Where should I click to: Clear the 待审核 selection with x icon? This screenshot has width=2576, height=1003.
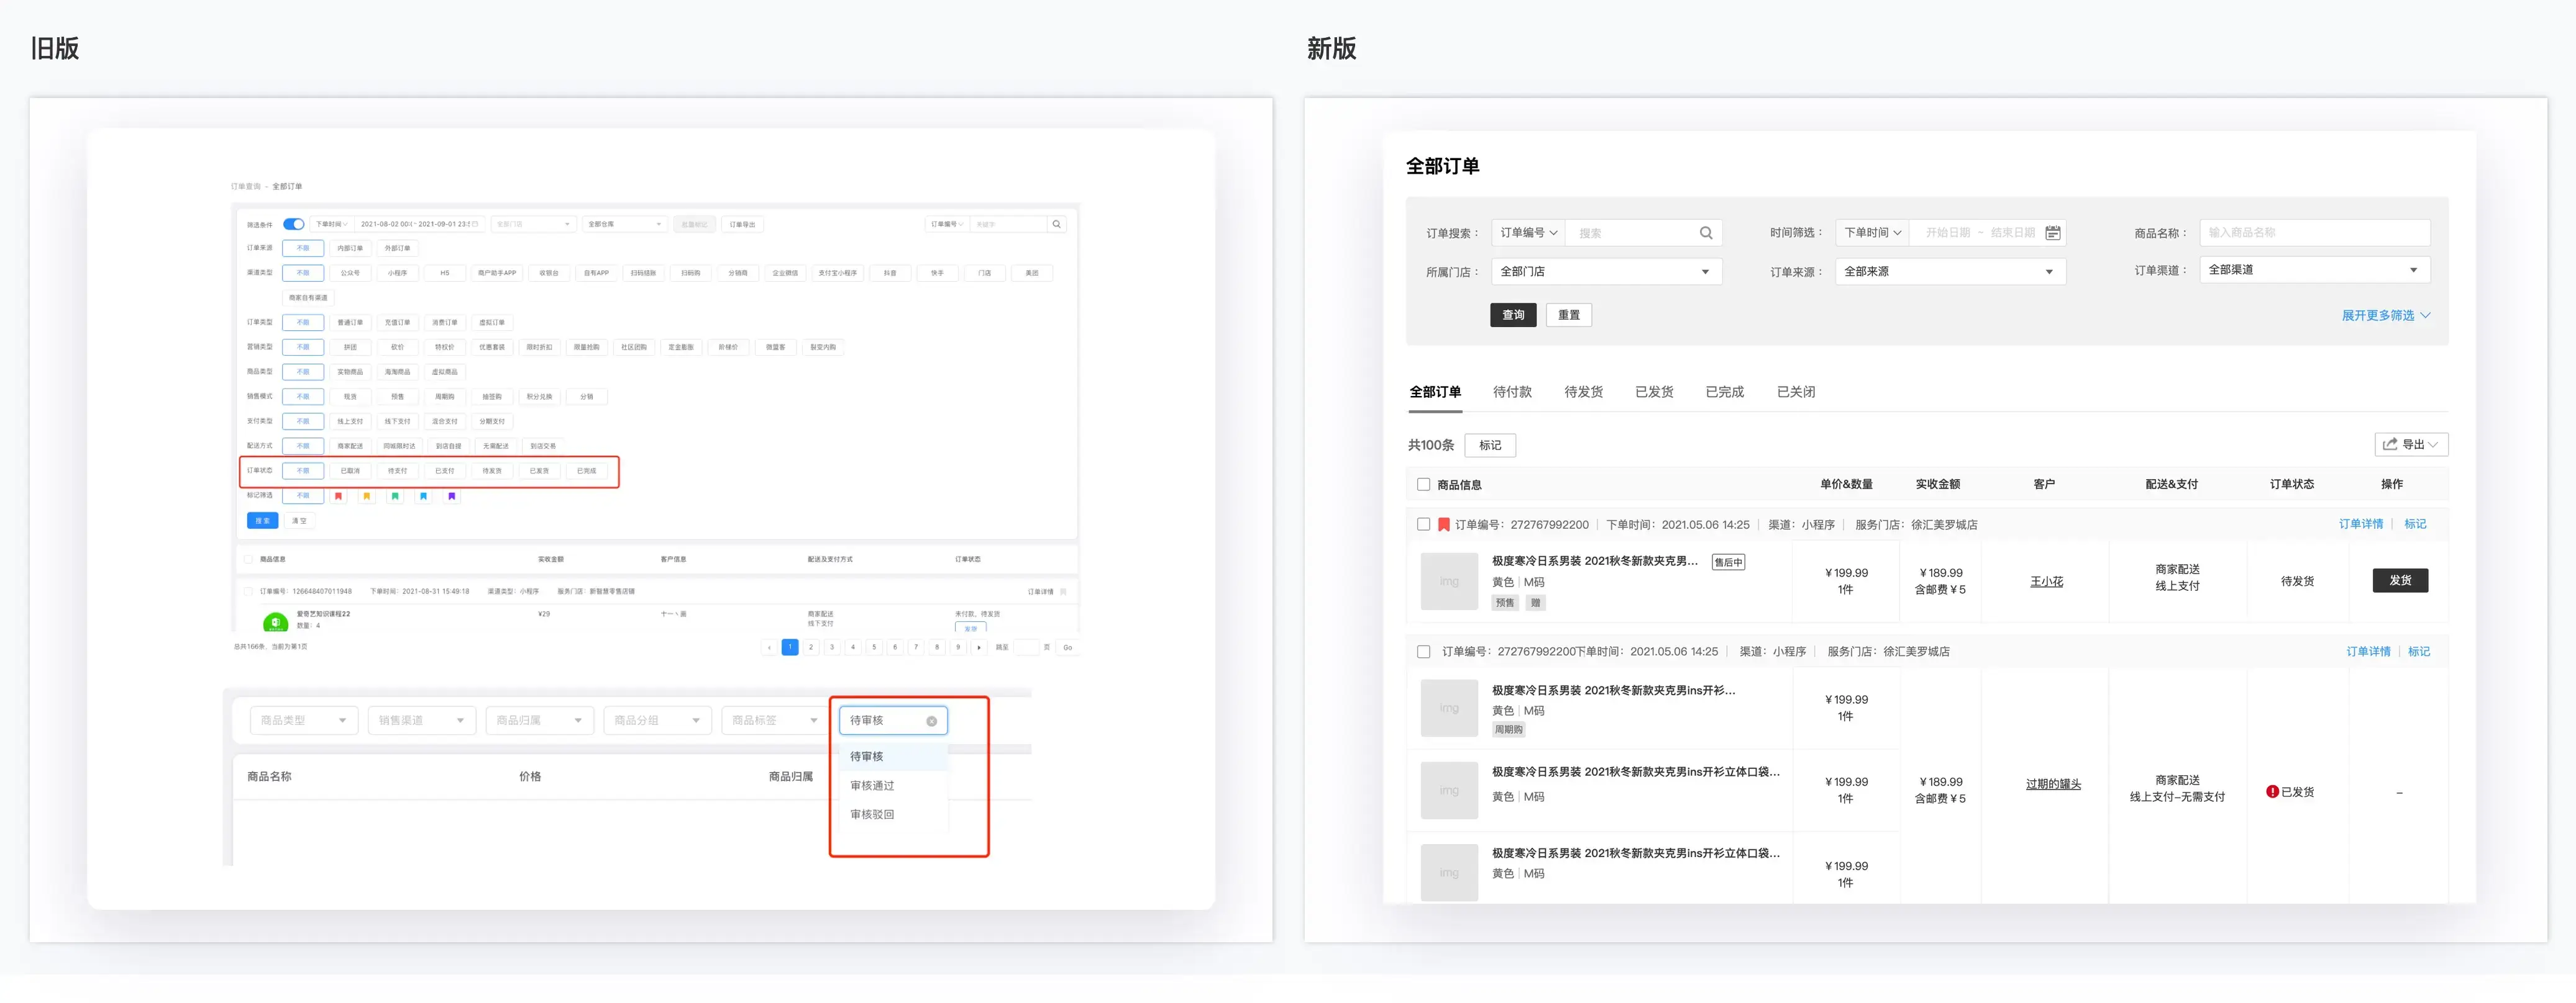tap(931, 720)
